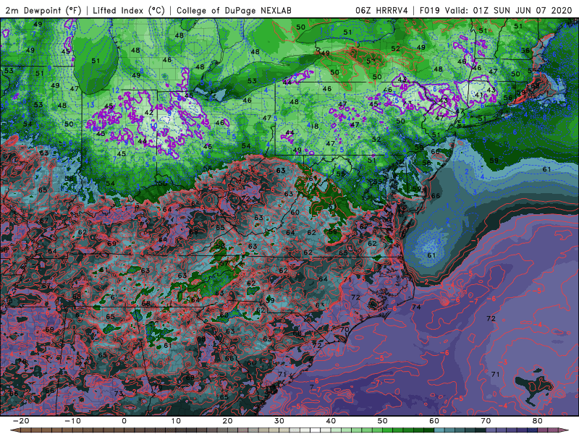Click the blue 12 lifted index label
Viewport: 579px width, 434px height.
[116, 90]
